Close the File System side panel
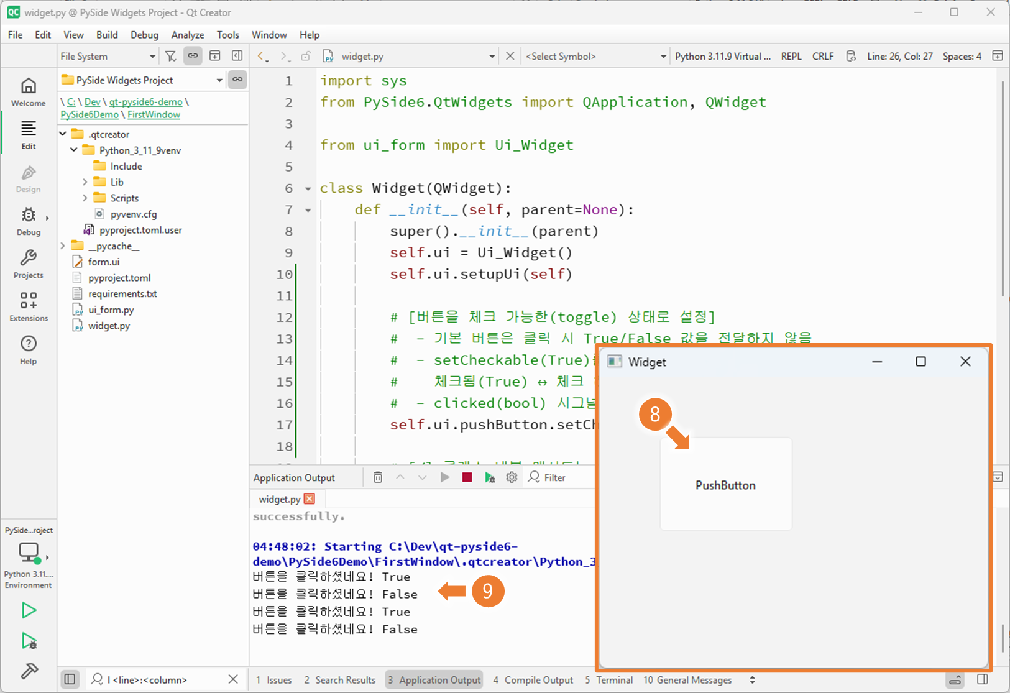This screenshot has height=693, width=1010. click(237, 56)
